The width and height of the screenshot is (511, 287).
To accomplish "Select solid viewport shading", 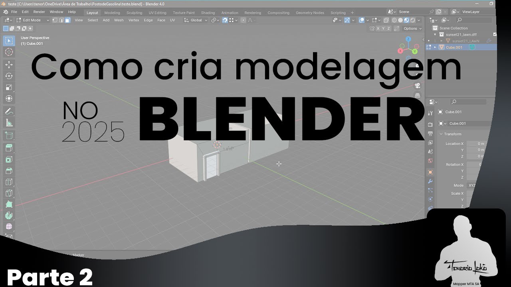I will (x=400, y=20).
